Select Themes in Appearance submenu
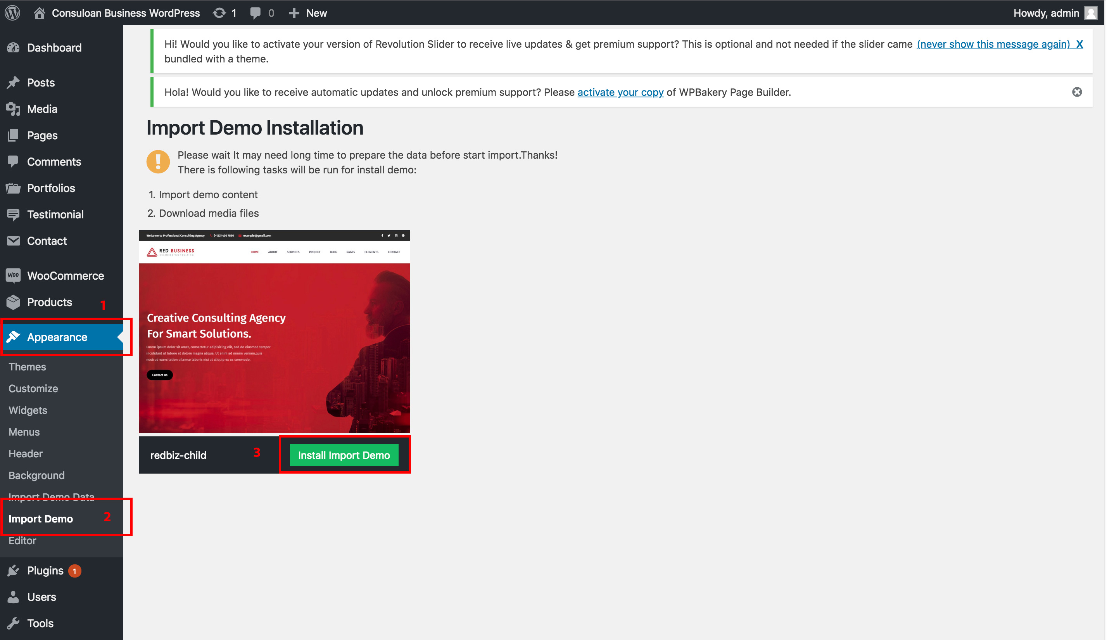The height and width of the screenshot is (640, 1107). coord(27,367)
